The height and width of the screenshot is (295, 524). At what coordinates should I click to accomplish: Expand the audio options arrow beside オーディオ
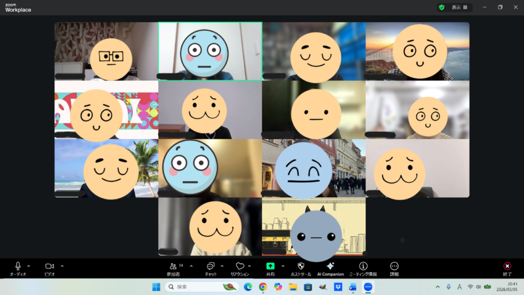click(x=29, y=266)
